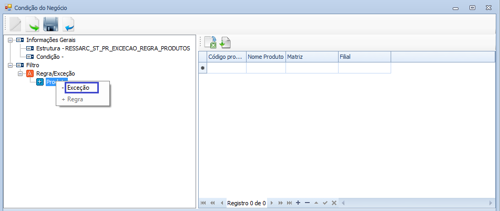Screen dimensions: 500x211
Task: Sort by Nome Produto column header
Action: [x=266, y=57]
